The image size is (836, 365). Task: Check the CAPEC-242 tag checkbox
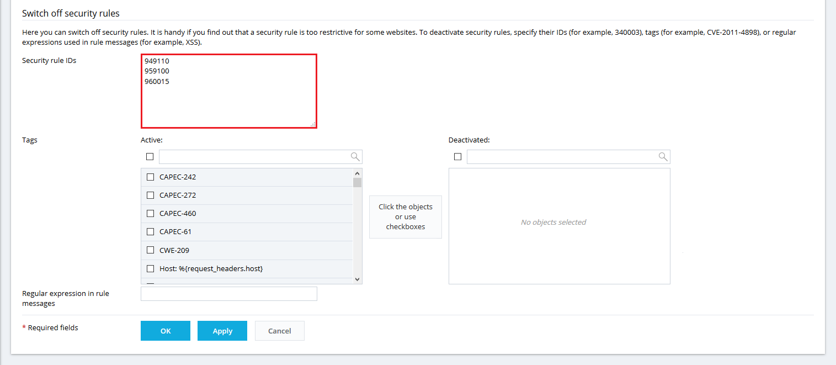click(150, 177)
